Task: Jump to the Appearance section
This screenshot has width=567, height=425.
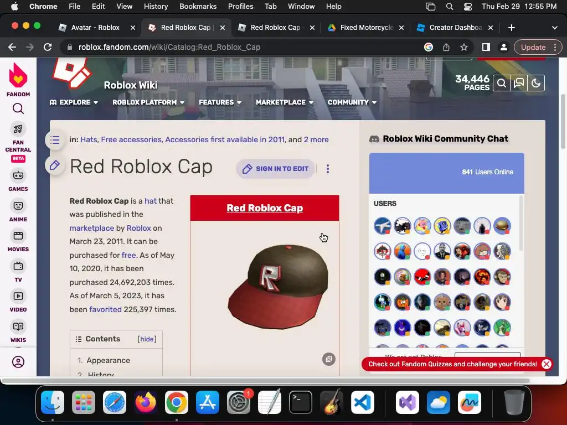Action: point(108,360)
